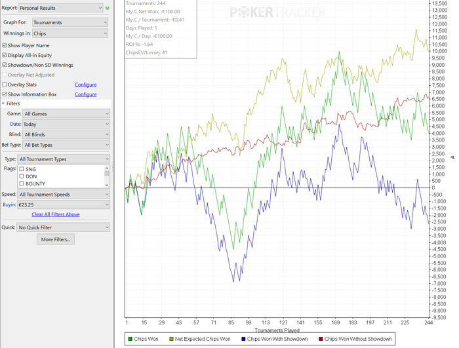Image resolution: width=459 pixels, height=348 pixels.
Task: Click the Flags list scroll up arrow
Action: click(107, 168)
